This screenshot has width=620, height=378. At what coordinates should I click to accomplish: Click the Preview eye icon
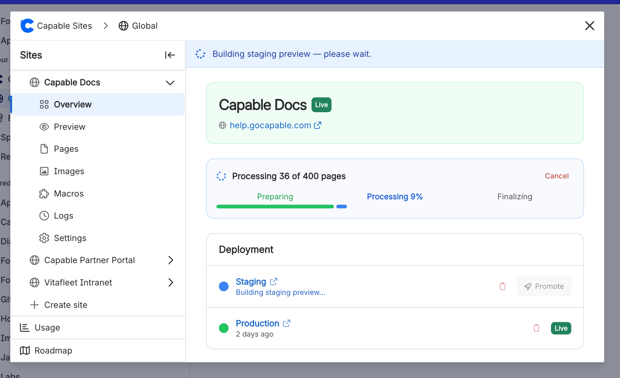pyautogui.click(x=44, y=127)
